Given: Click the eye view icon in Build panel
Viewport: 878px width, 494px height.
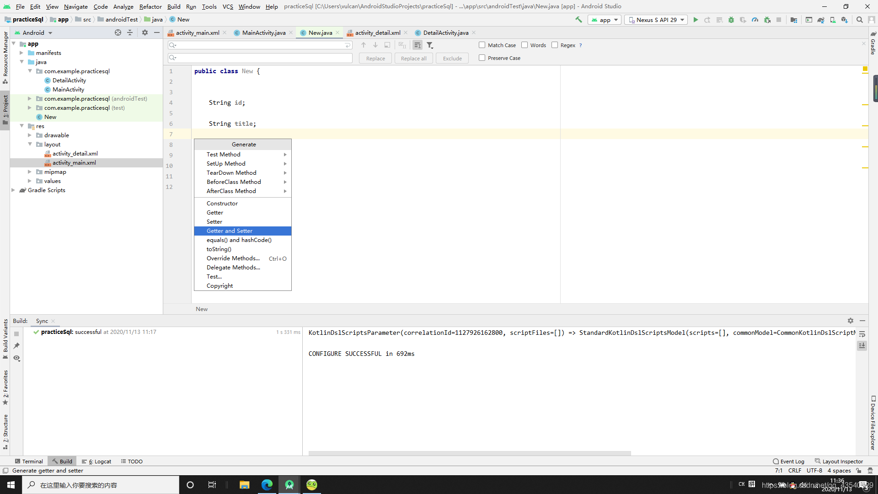Looking at the screenshot, I should click(16, 358).
